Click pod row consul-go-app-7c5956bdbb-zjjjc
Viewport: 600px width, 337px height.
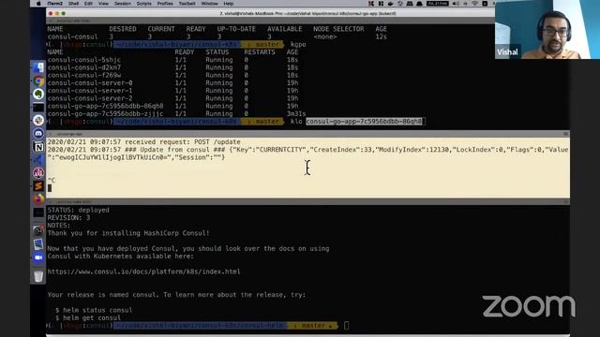point(176,114)
